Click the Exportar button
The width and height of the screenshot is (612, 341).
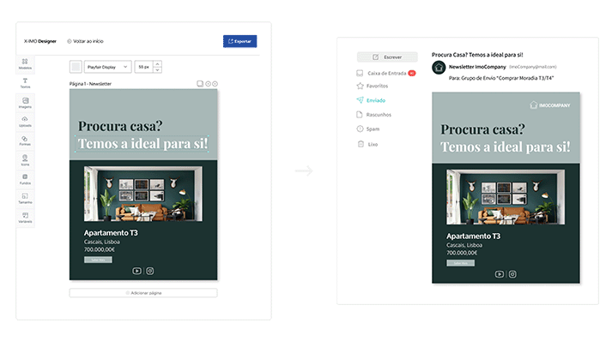point(240,41)
